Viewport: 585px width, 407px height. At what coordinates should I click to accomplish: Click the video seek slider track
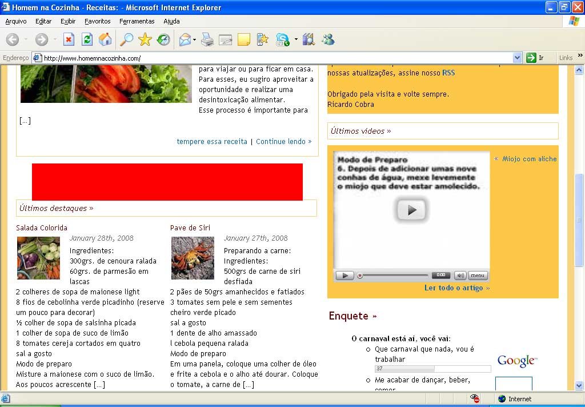394,276
